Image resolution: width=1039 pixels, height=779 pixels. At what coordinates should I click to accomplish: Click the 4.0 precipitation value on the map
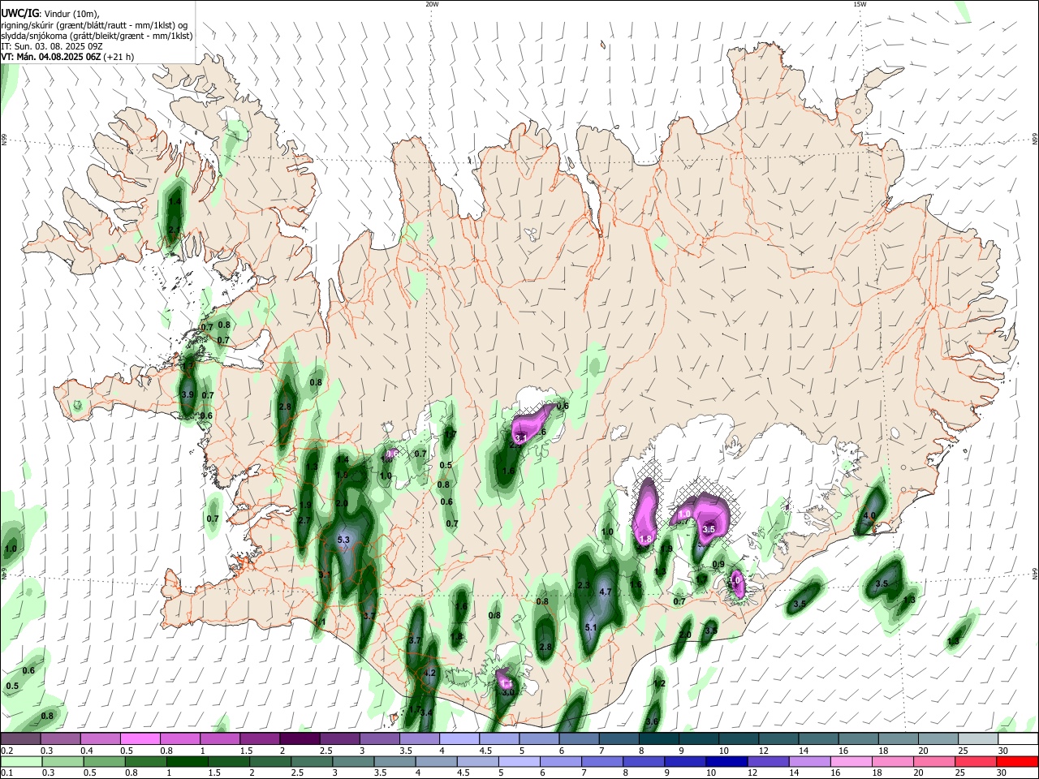[x=869, y=515]
